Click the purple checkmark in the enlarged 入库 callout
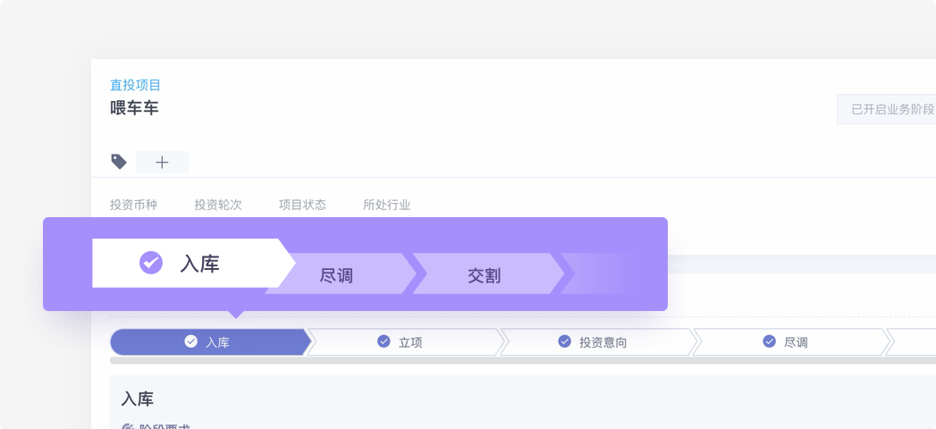 coord(151,263)
